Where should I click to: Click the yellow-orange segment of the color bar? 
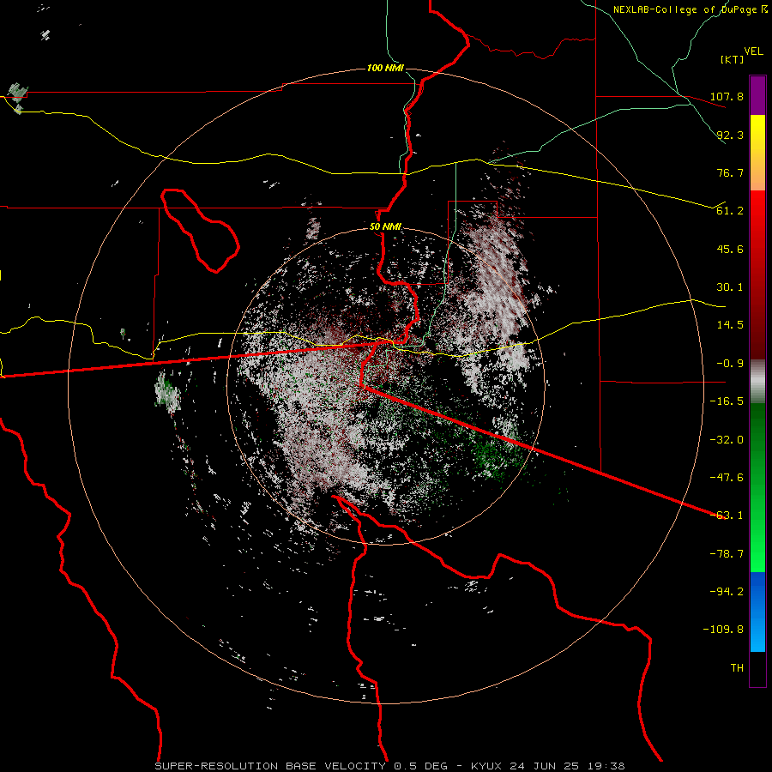(757, 153)
